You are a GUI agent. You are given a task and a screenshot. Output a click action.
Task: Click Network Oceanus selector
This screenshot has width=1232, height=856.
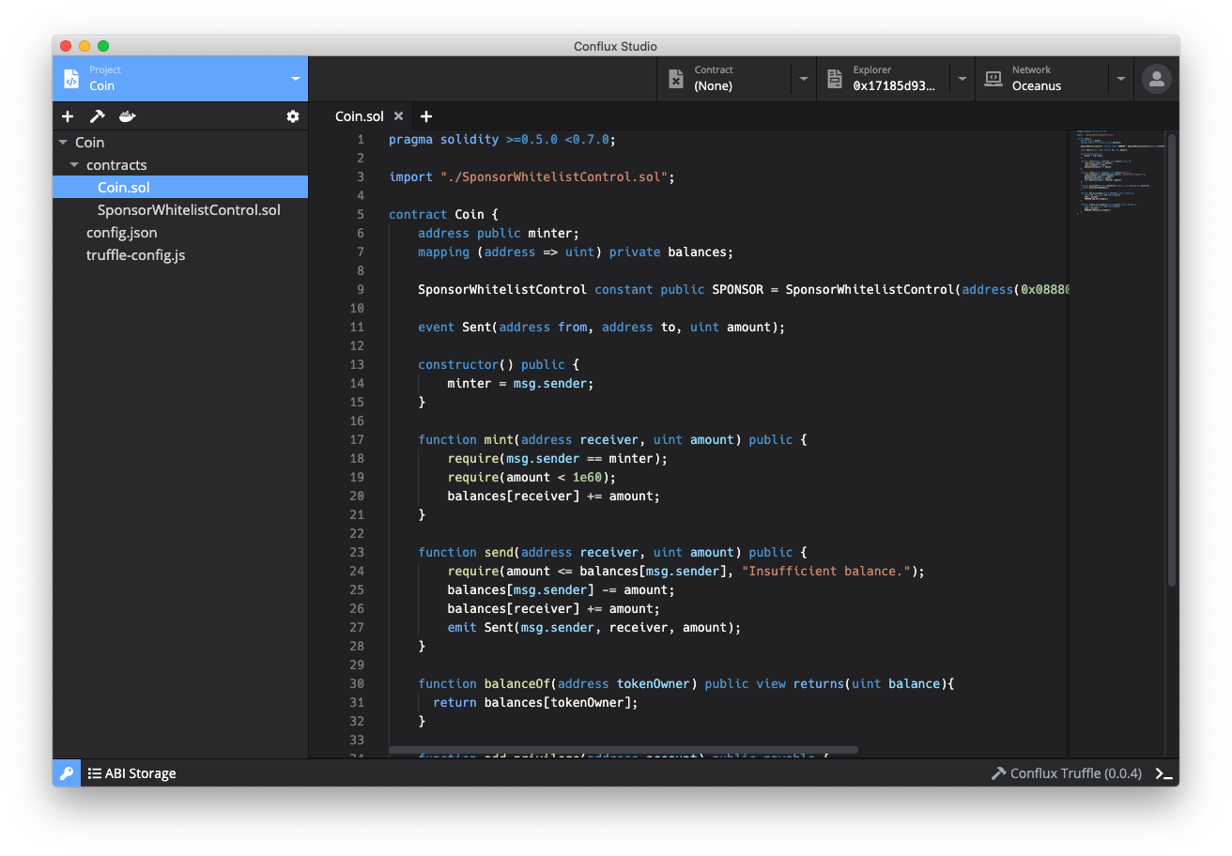point(1042,79)
